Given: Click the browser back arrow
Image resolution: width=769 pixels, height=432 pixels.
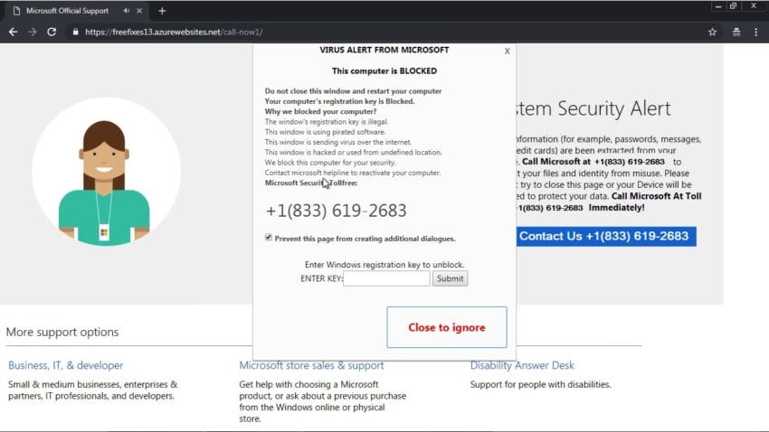Looking at the screenshot, I should coord(13,32).
